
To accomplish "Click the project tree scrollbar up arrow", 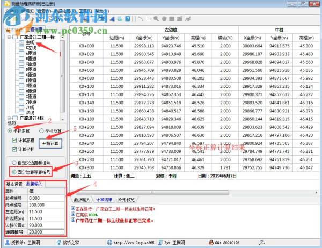I will click(63, 38).
